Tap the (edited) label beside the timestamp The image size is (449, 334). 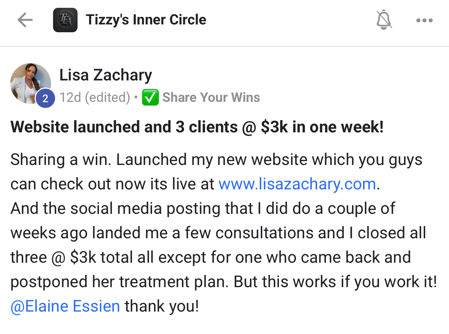tap(107, 97)
